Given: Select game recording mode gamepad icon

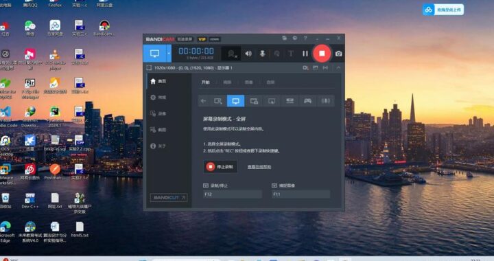Looking at the screenshot, I should coord(307,101).
